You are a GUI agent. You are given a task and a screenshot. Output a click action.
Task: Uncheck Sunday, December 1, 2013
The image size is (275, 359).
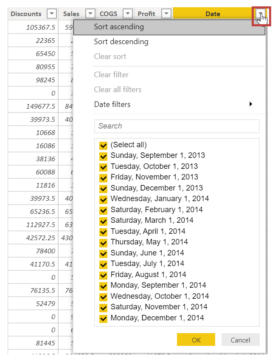point(103,189)
